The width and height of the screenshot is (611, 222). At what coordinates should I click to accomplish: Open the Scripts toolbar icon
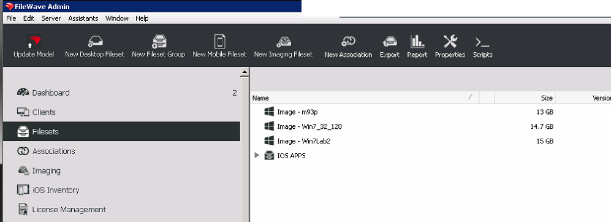coord(482,42)
